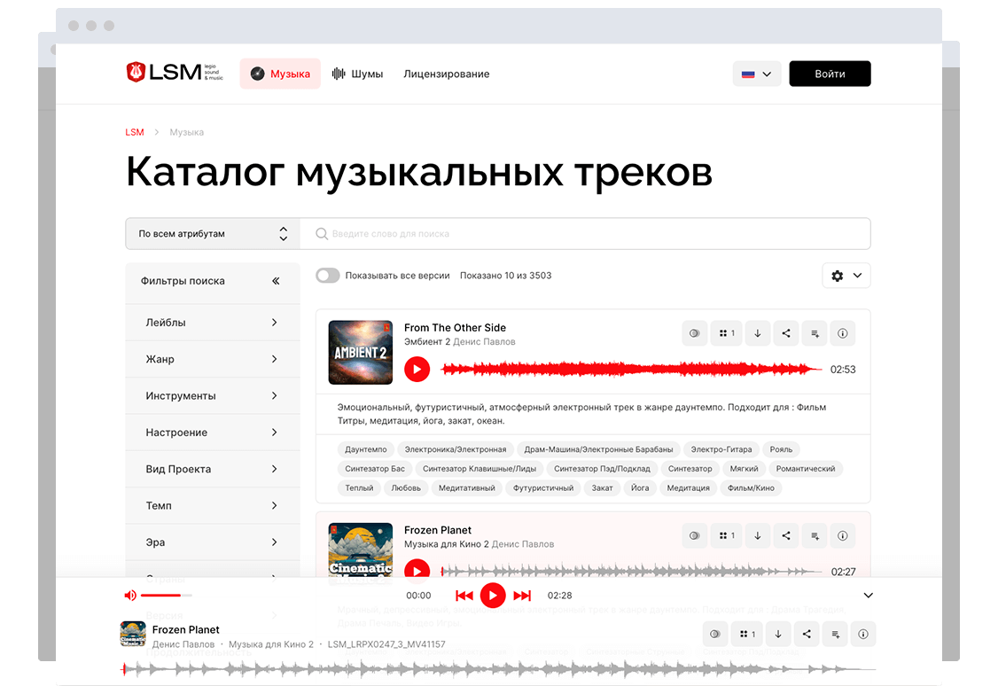Play the From The Other Side track
This screenshot has width=998, height=686.
(417, 369)
